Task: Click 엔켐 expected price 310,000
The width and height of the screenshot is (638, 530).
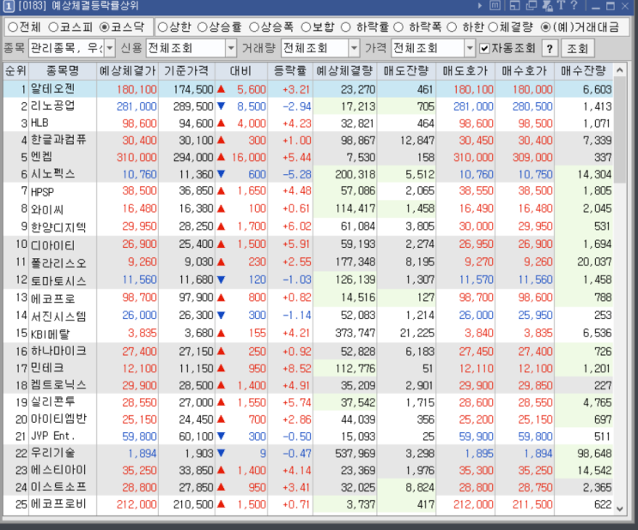Action: pyautogui.click(x=137, y=157)
